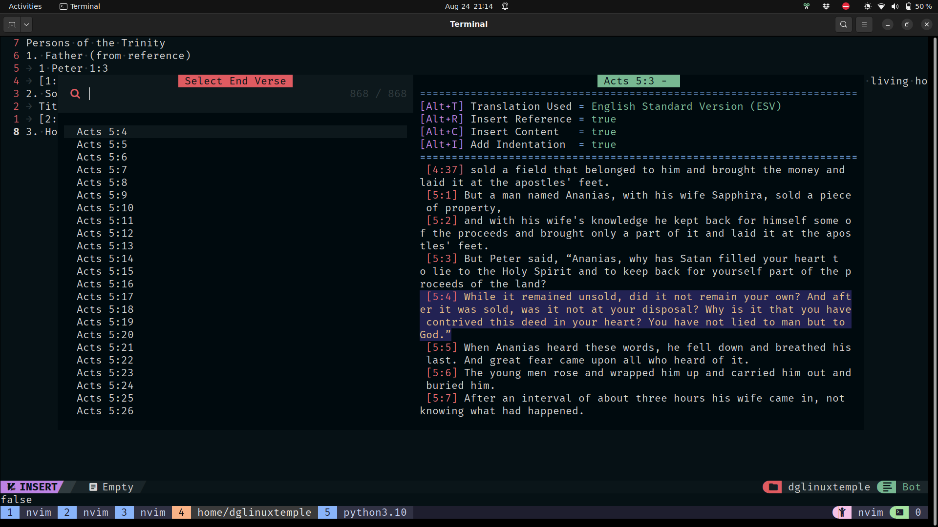
Task: Open the terminal tab dropdown arrow
Action: point(26,24)
